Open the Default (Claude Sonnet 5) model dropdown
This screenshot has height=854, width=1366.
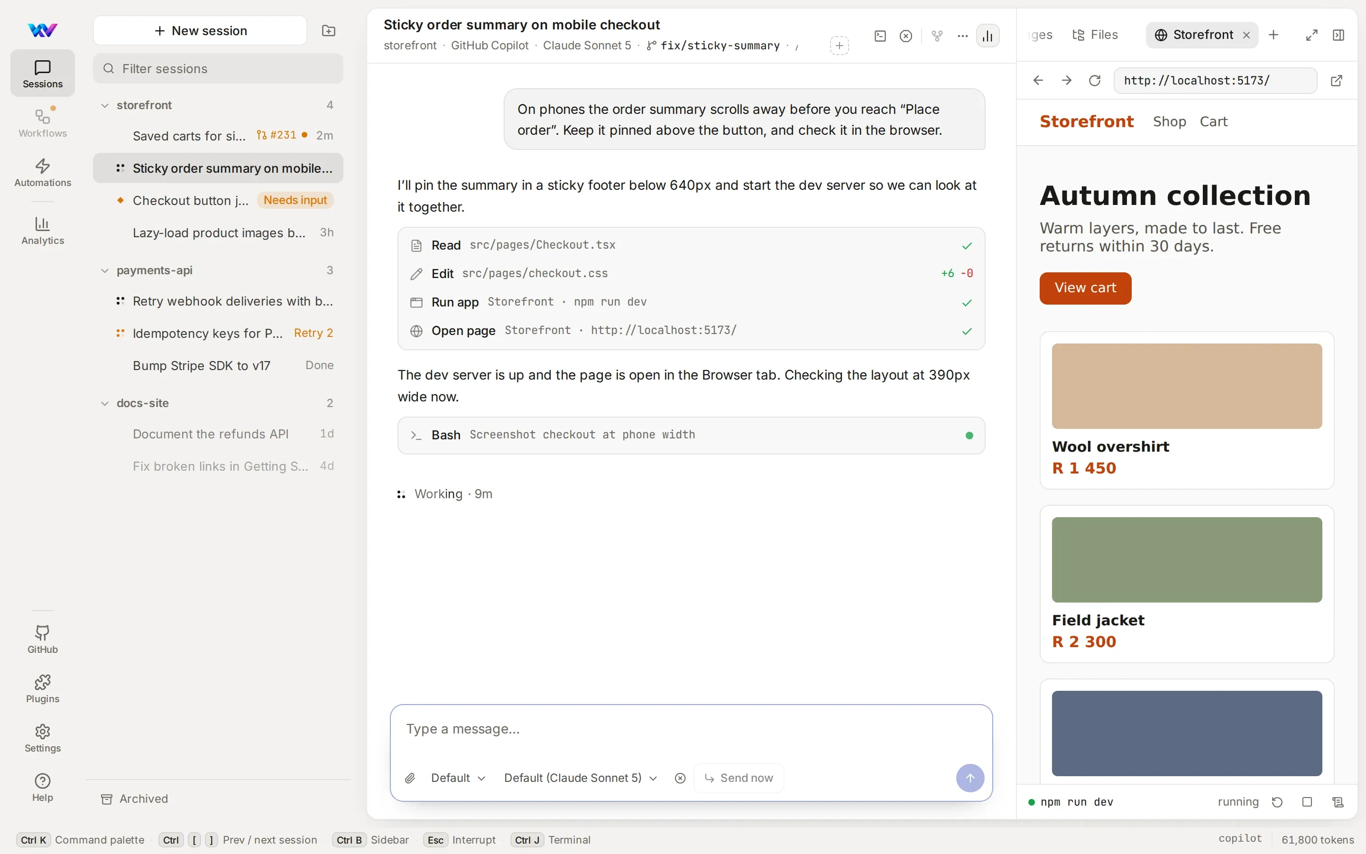pos(580,778)
